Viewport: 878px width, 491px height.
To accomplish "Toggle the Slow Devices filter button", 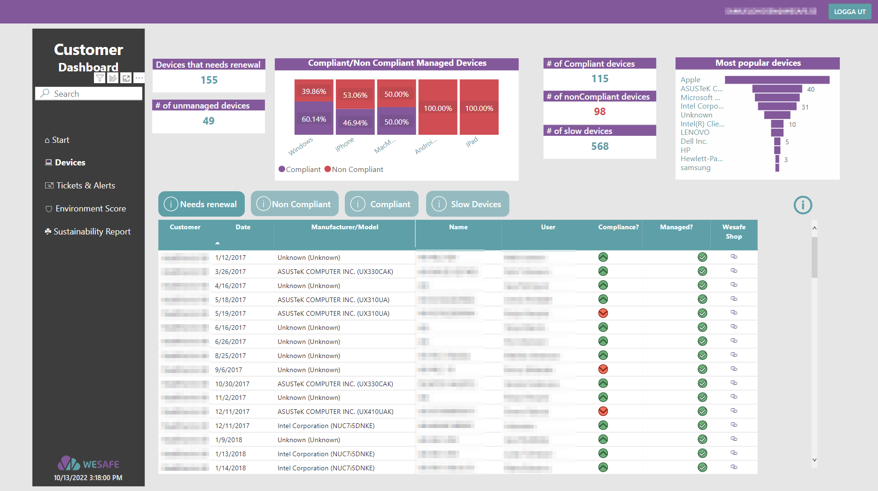I will [467, 204].
